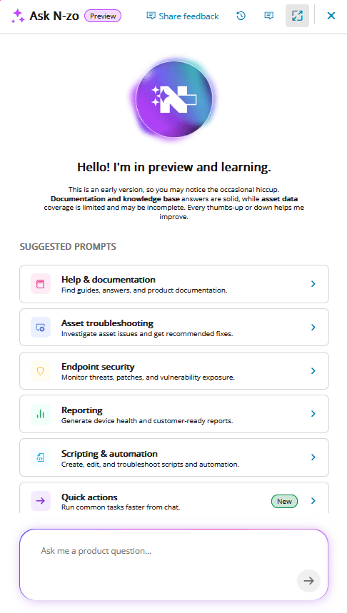
Task: Click the Scripting & automation code icon
Action: (41, 457)
